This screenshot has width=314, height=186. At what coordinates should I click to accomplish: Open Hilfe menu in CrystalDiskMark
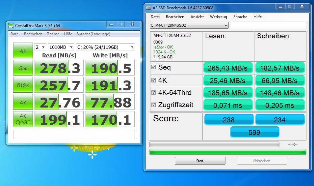tap(68, 34)
